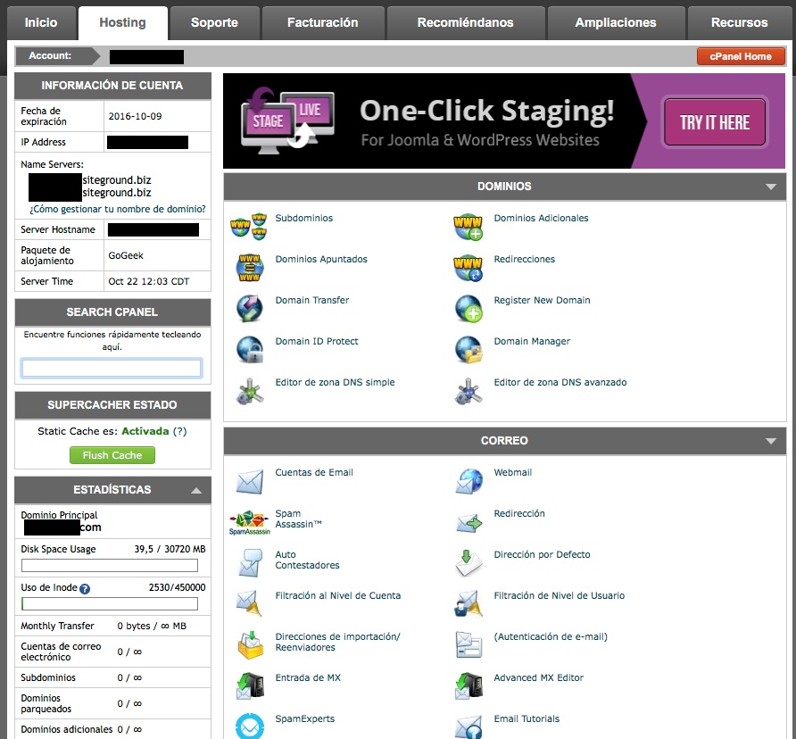Open the Domain Manager text link
The height and width of the screenshot is (739, 796).
tap(532, 341)
